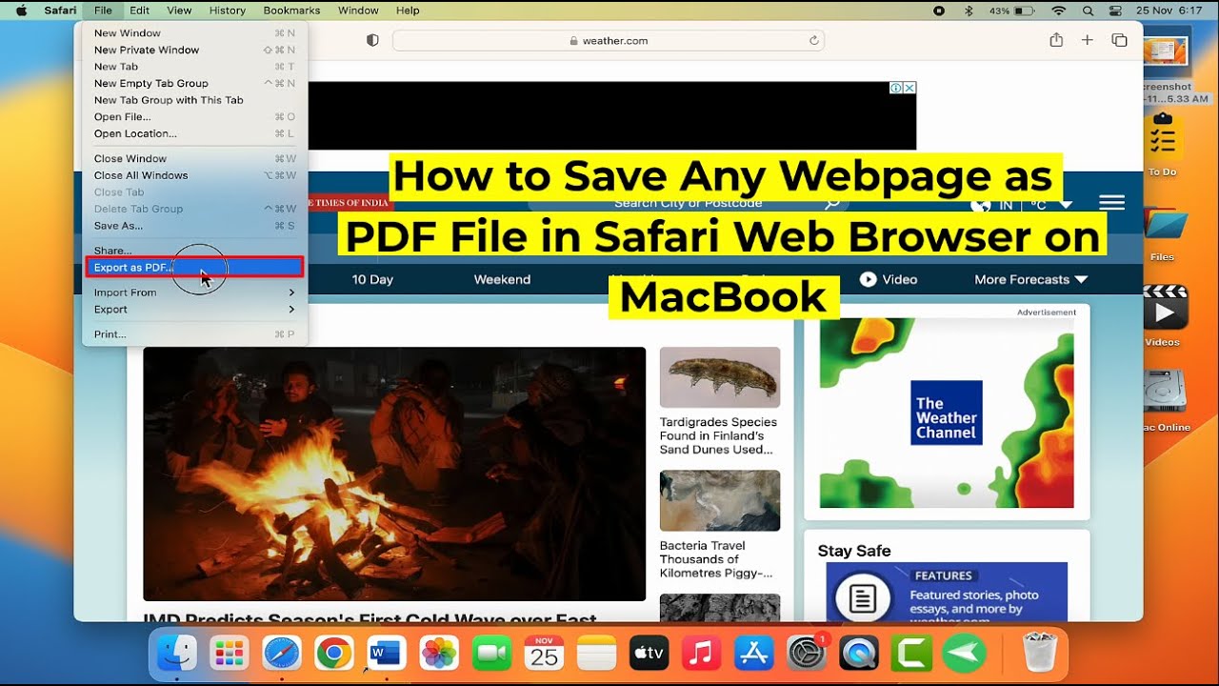The width and height of the screenshot is (1219, 686).
Task: Click the privacy shield icon
Action: click(372, 41)
